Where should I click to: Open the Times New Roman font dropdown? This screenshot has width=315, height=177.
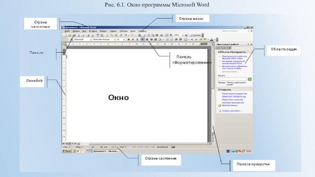(115, 40)
